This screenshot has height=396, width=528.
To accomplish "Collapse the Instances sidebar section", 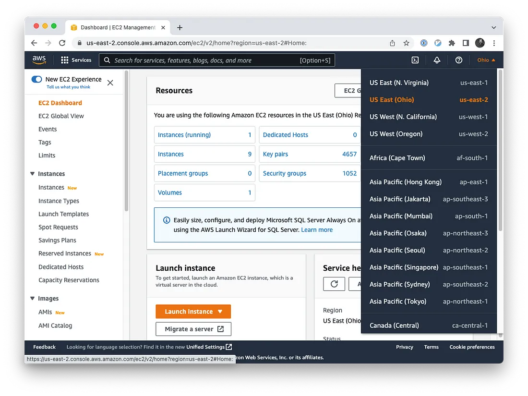I will tap(32, 174).
